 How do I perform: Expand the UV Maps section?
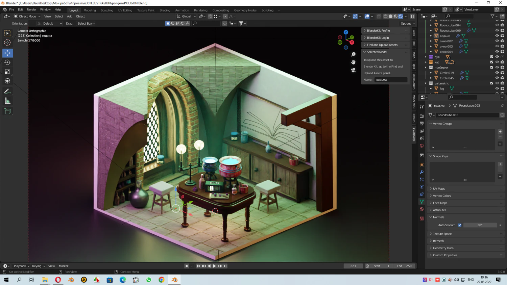(x=466, y=189)
